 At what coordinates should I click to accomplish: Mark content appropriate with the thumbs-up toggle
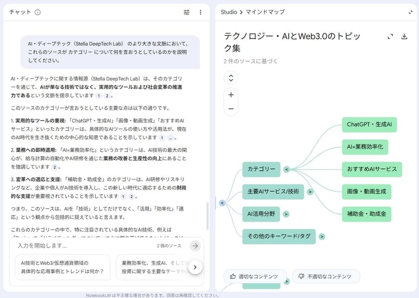pos(254,276)
